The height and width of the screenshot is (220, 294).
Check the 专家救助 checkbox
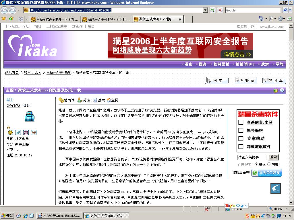[x=241, y=138]
